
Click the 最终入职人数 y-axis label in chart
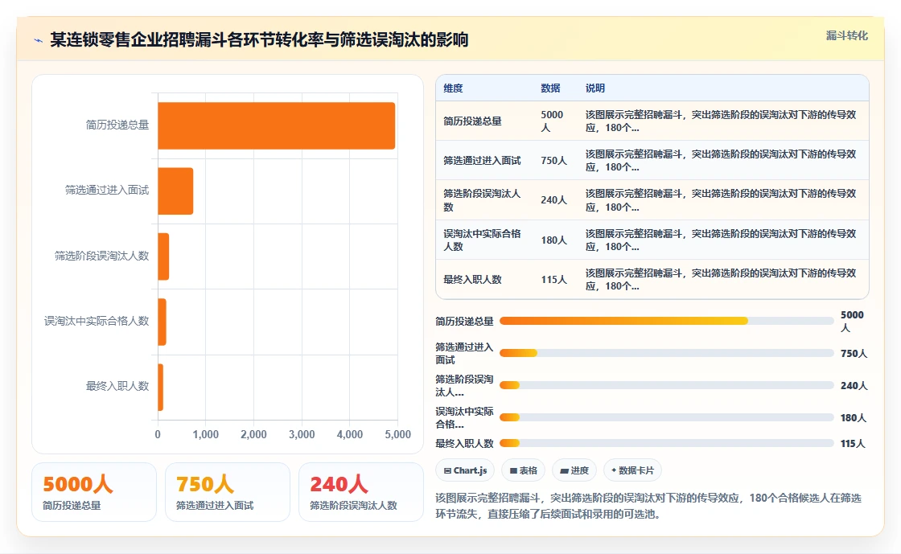[117, 387]
